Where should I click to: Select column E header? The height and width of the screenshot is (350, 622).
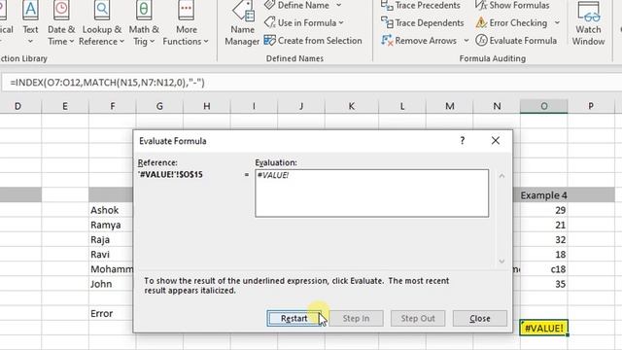[65, 106]
